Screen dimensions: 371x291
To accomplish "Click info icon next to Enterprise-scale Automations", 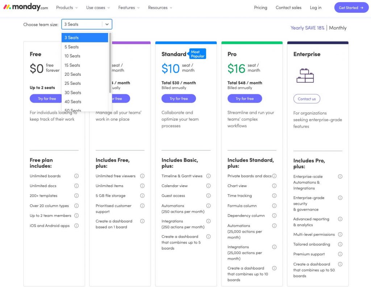I will pyautogui.click(x=340, y=176).
